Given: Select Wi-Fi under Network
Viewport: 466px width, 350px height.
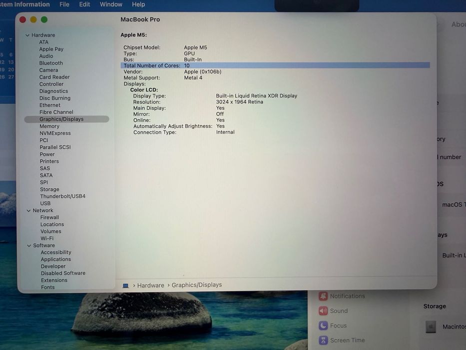Looking at the screenshot, I should click(47, 238).
